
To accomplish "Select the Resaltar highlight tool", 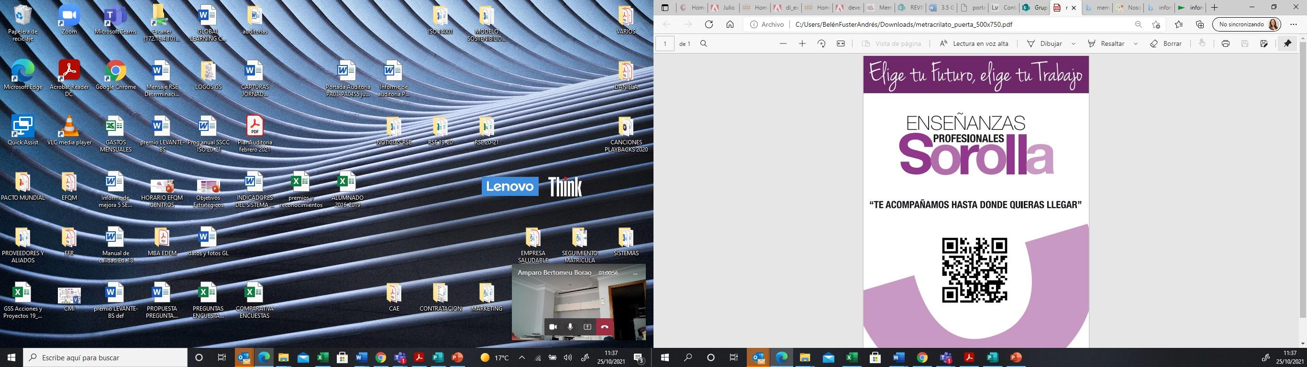I will 1107,43.
